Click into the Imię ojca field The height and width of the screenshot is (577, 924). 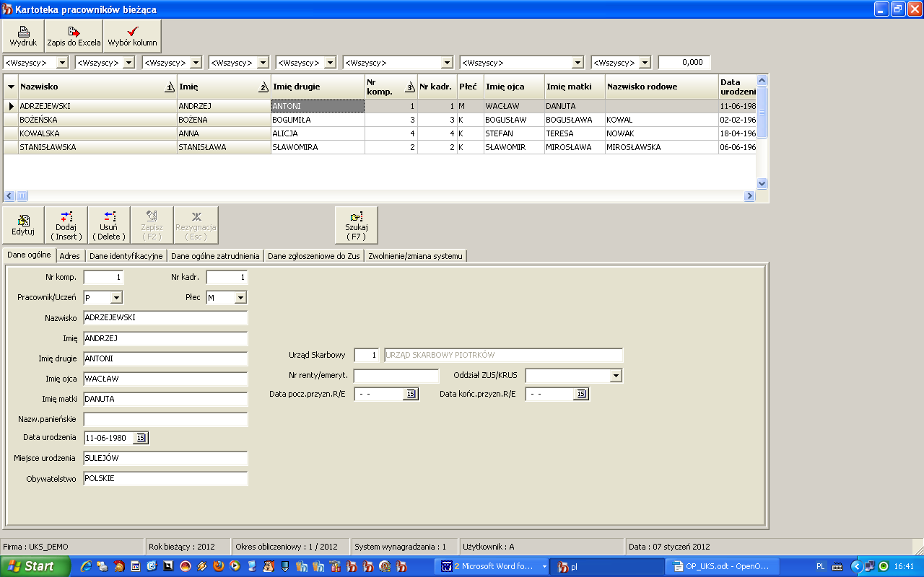coord(165,379)
